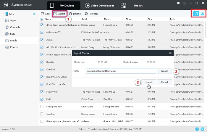Check the Gimme gimme gimme track
Image resolution: width=207 pixels, height=132 pixels.
(42, 121)
